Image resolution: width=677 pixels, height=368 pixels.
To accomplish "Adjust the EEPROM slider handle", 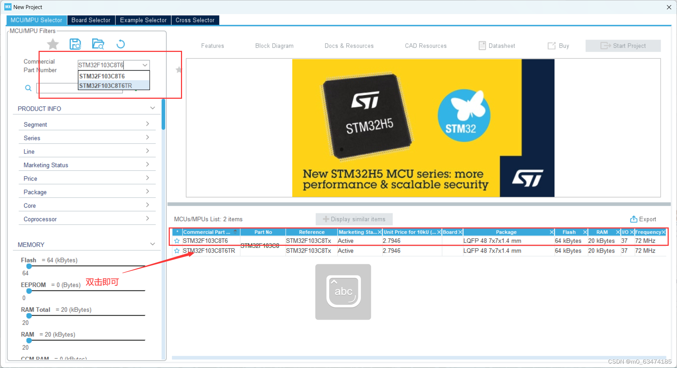I will [x=29, y=291].
